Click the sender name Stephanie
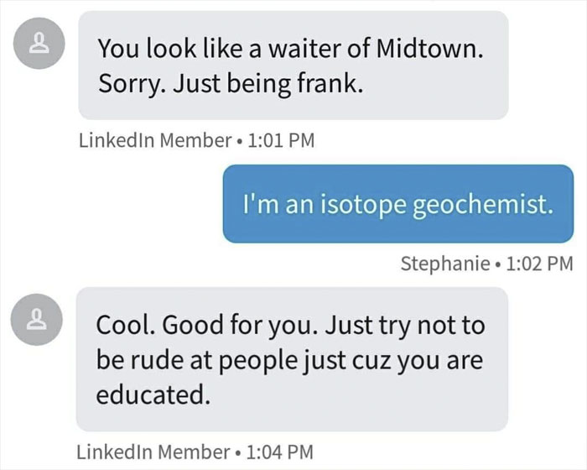This screenshot has width=587, height=470. tap(444, 264)
